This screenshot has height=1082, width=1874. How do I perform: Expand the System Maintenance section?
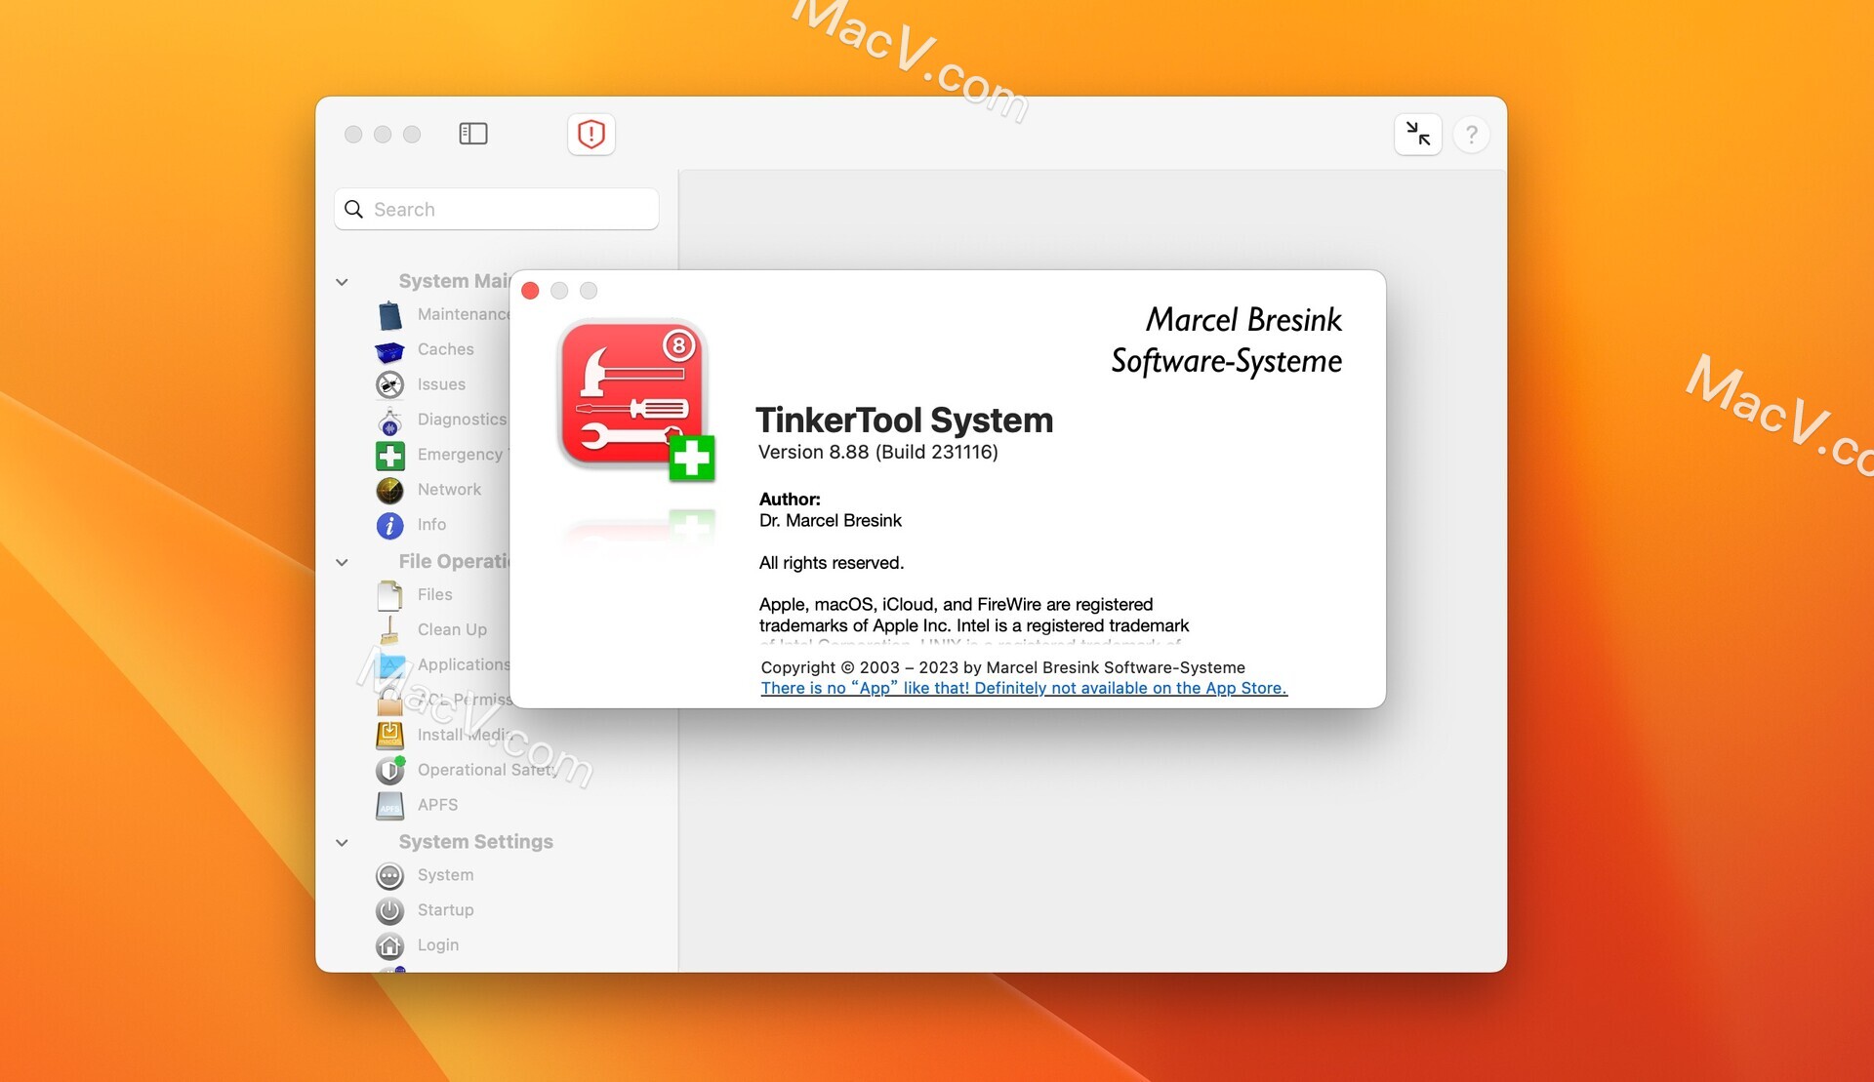343,279
